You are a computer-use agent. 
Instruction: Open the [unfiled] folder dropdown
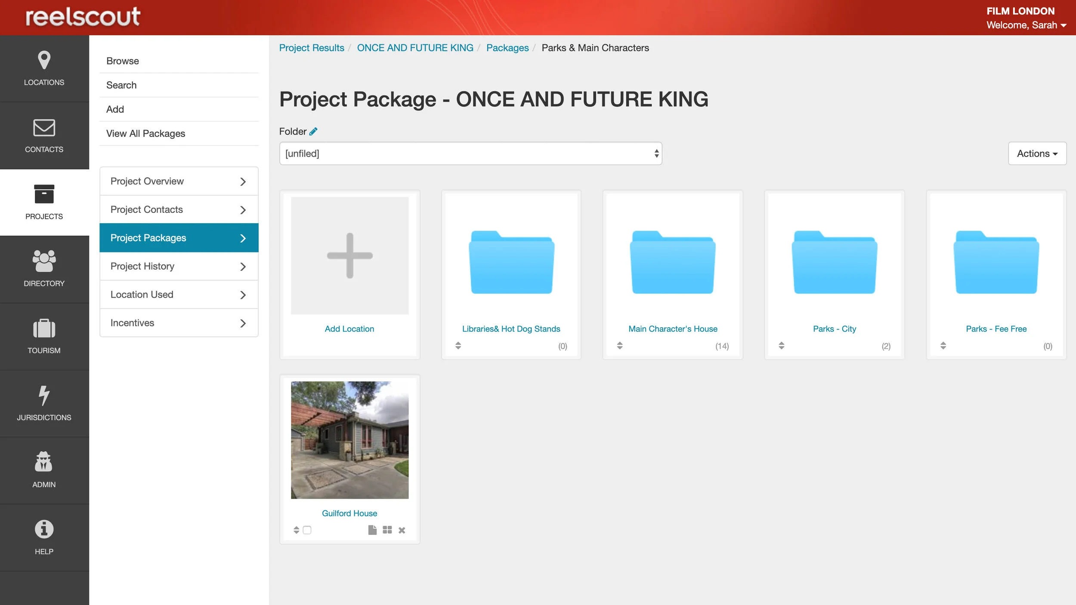click(x=470, y=154)
